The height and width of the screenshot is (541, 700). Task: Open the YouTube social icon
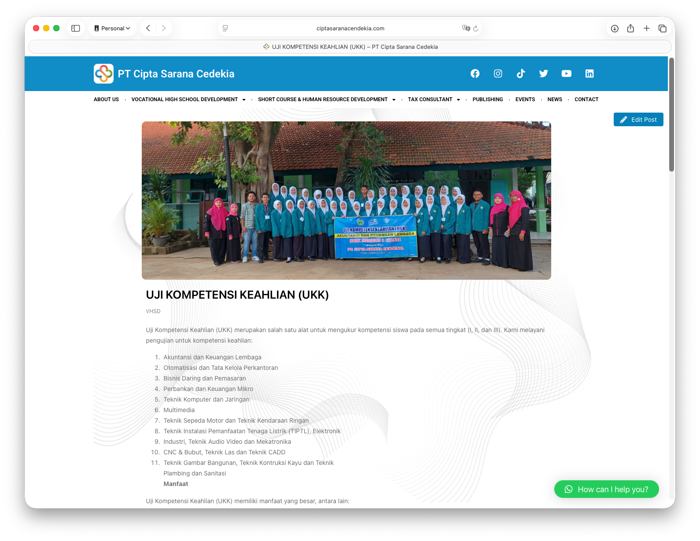coord(567,73)
